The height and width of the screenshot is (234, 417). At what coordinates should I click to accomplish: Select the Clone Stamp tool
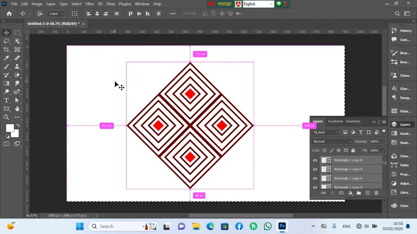click(17, 66)
